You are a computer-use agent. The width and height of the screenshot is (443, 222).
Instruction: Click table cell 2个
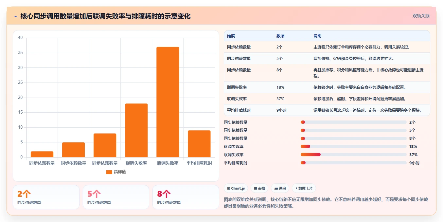point(279,47)
